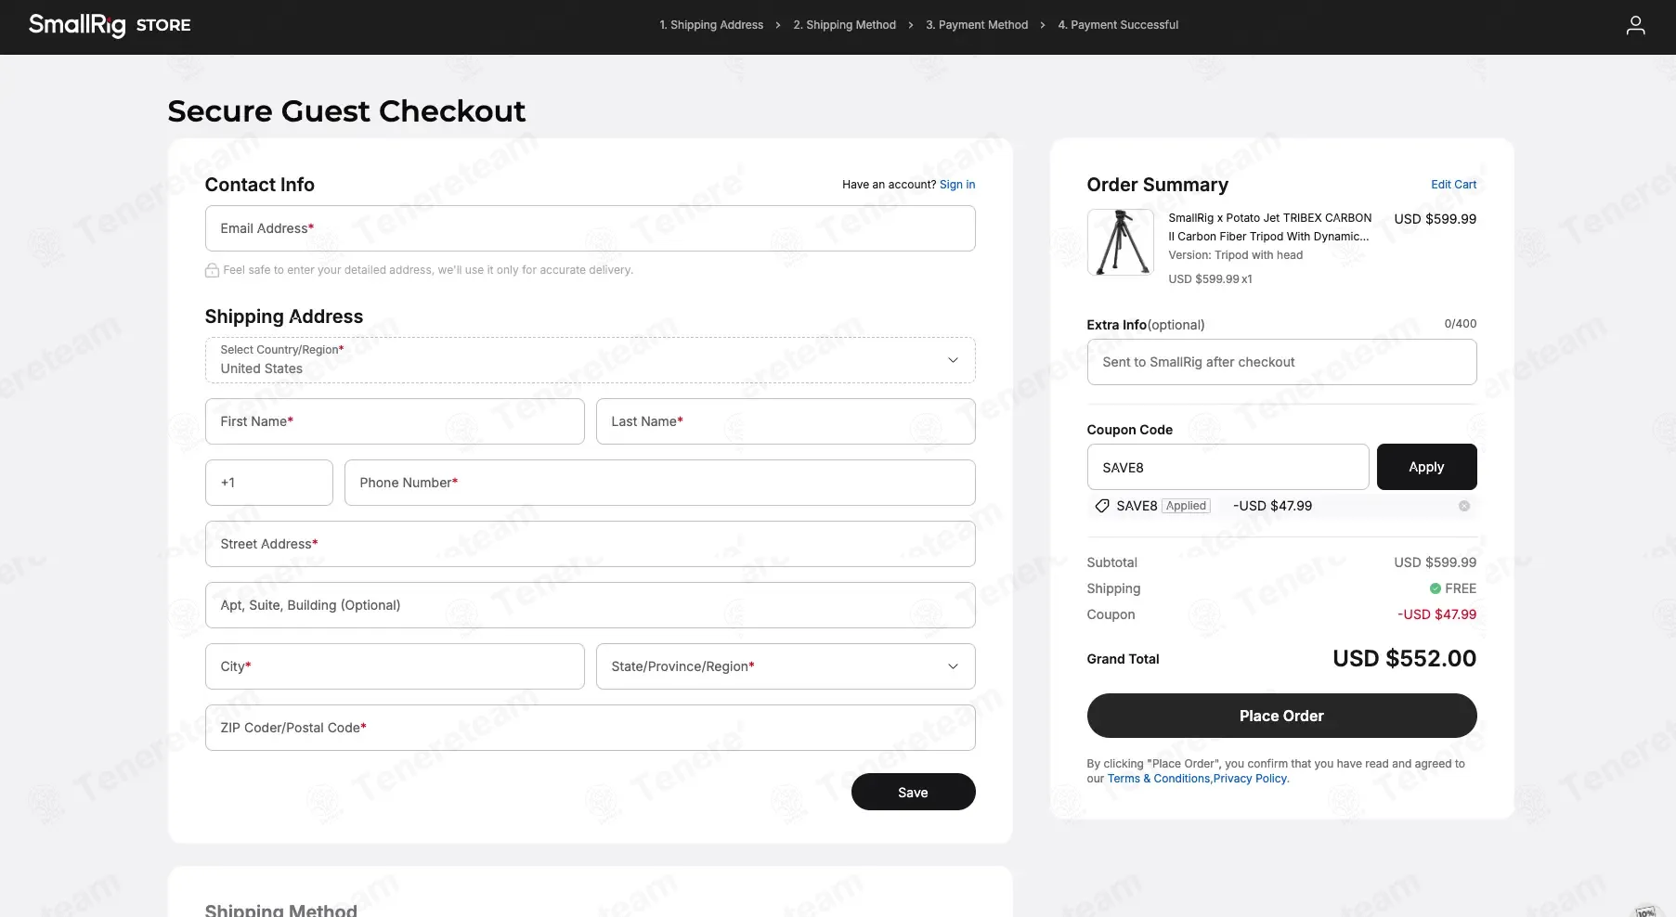Open the tripod product thumbnail
Viewport: 1676px width, 917px height.
coord(1121,242)
